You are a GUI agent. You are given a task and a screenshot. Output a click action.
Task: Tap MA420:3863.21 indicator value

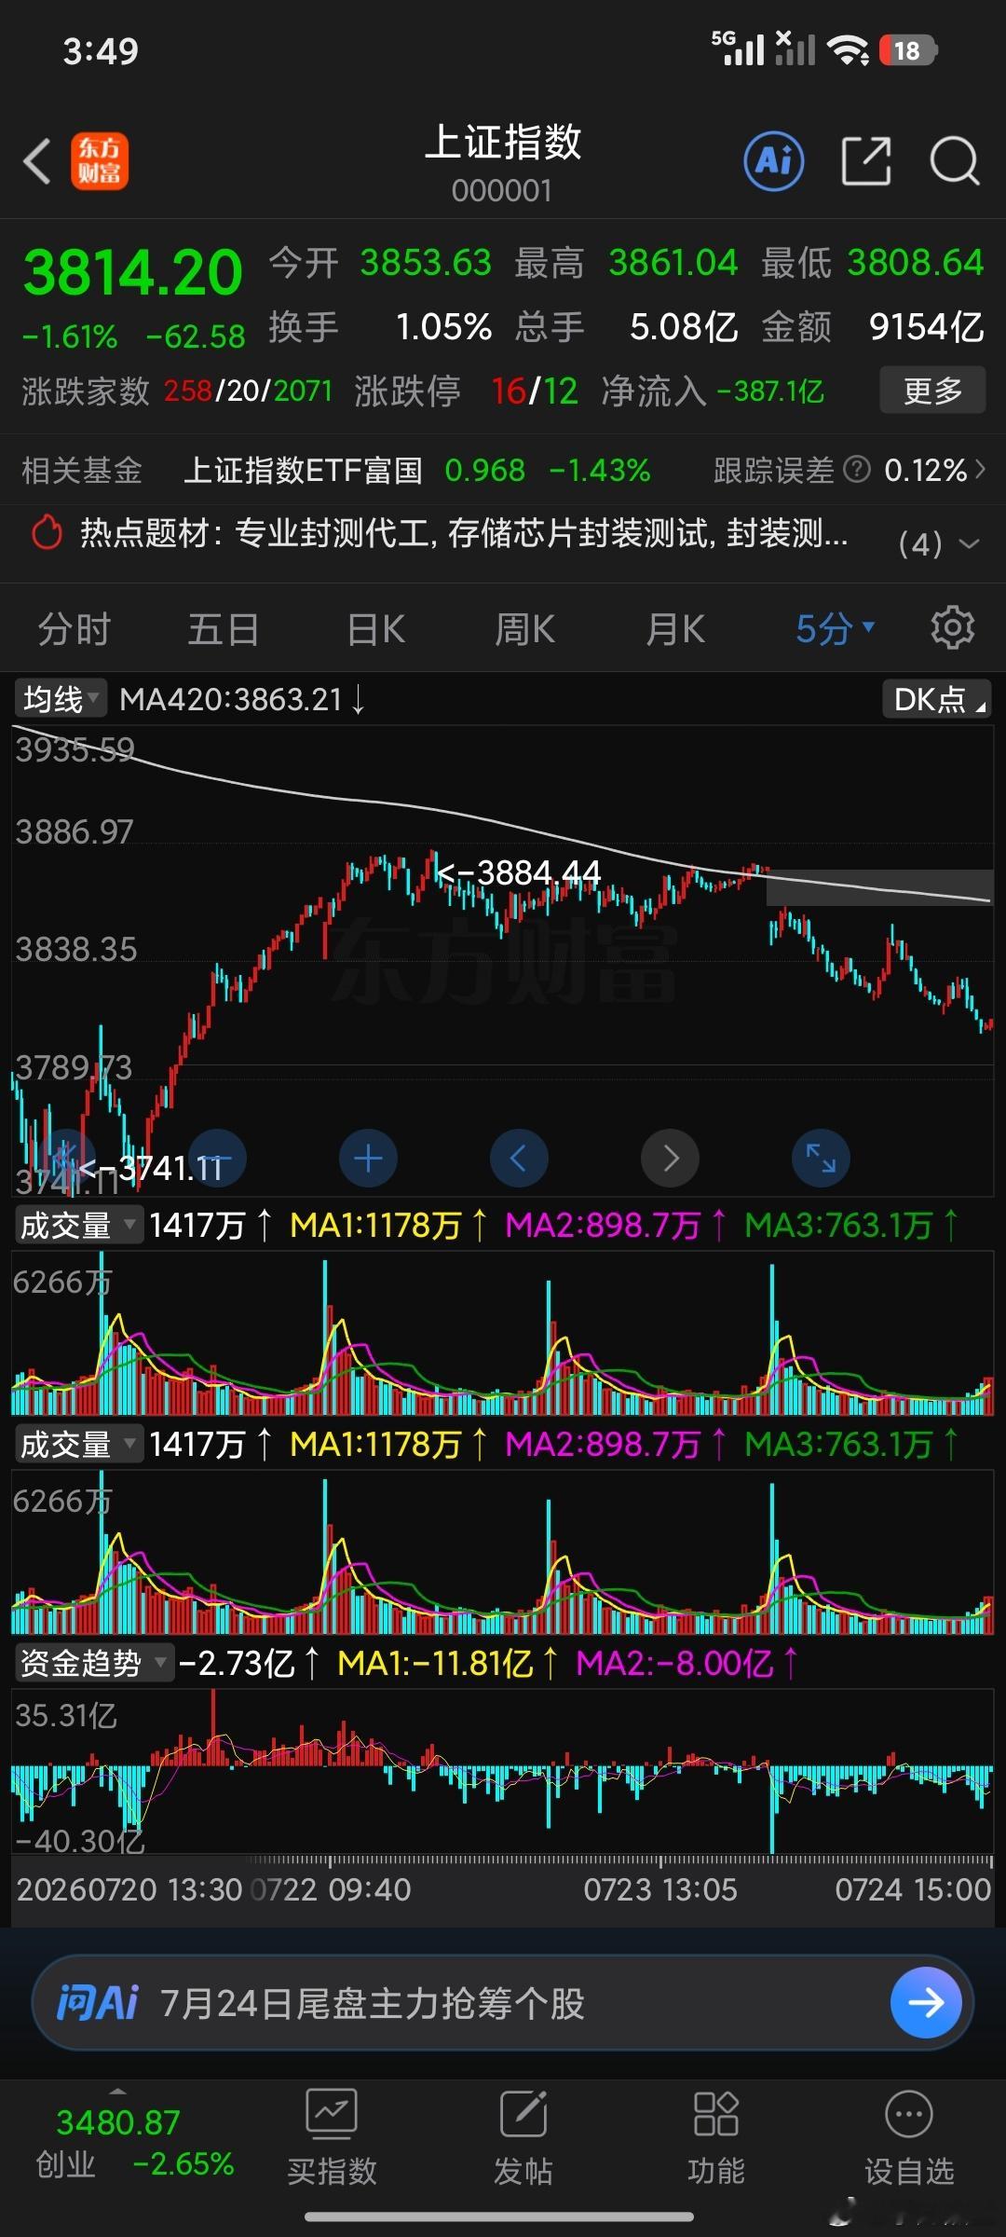coord(242,699)
